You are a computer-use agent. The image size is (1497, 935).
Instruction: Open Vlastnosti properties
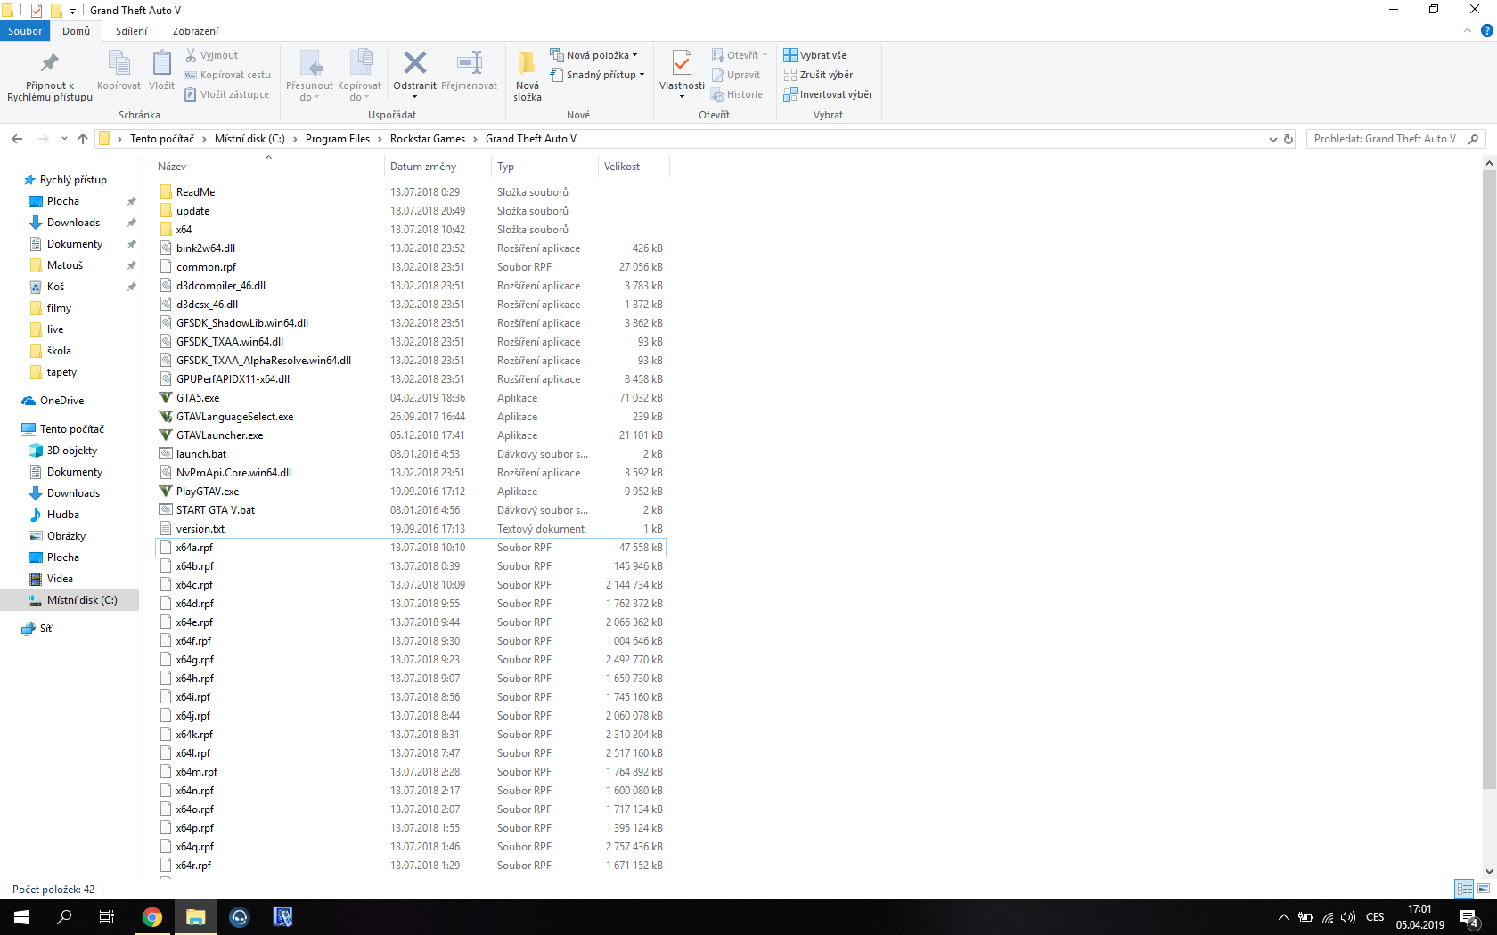click(x=682, y=74)
